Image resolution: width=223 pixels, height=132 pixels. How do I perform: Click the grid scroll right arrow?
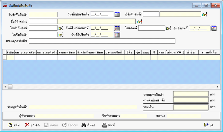[217, 87]
